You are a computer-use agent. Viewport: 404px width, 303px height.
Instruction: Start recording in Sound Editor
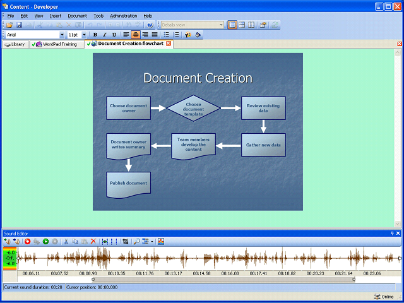pyautogui.click(x=28, y=241)
